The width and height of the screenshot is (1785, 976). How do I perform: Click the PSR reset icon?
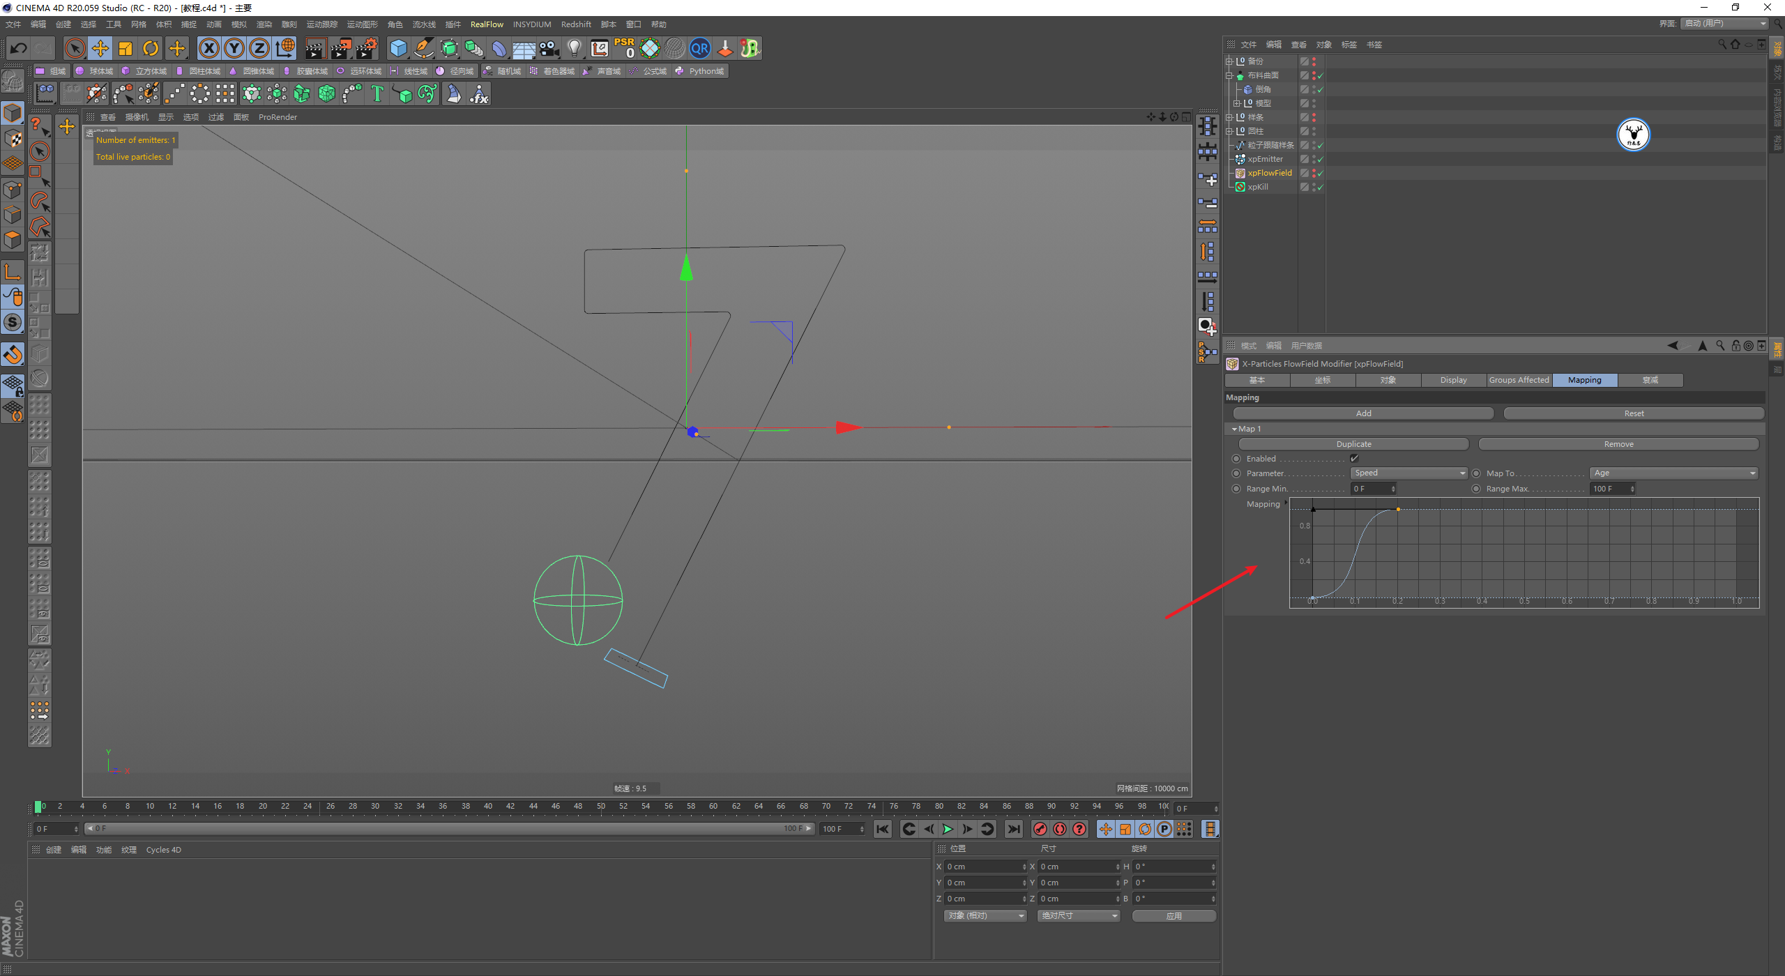(x=624, y=48)
